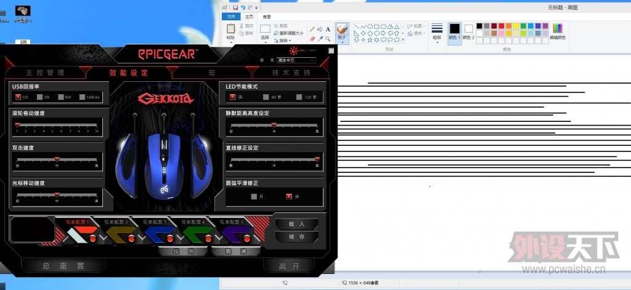Click scroll speed (滚轮卷动速度) slider track
631x290 pixels.
click(57, 125)
